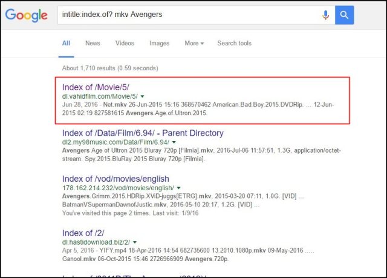The height and width of the screenshot is (278, 387).
Task: Expand arrow next to dl.hastidownload.biz URL
Action: 134,242
